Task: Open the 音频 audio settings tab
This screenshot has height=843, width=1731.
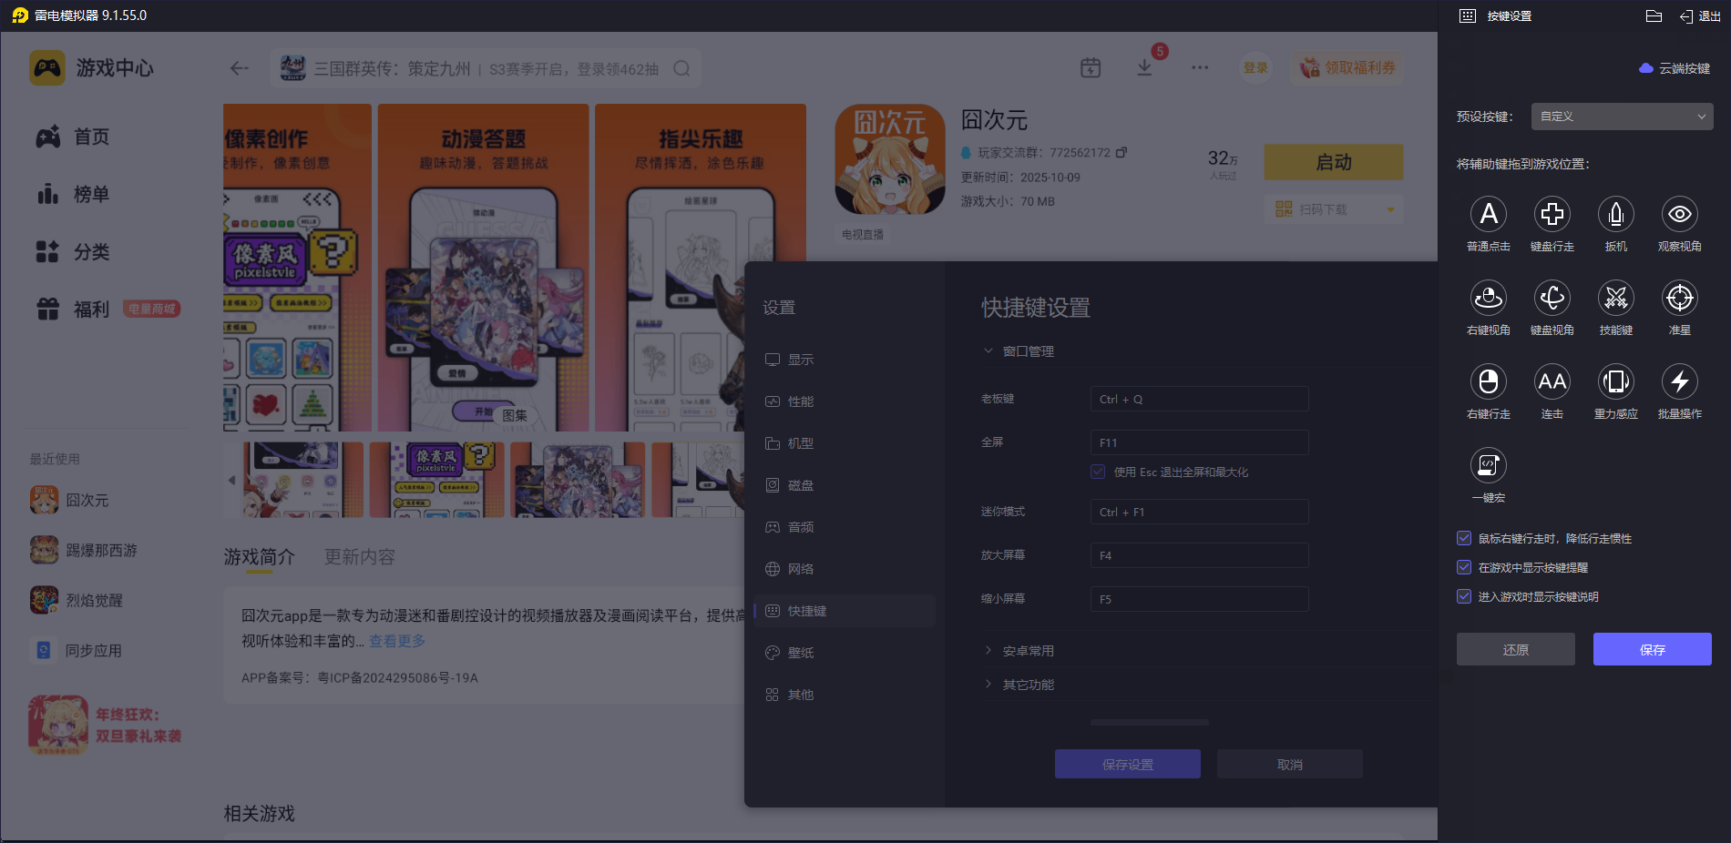Action: (845, 527)
